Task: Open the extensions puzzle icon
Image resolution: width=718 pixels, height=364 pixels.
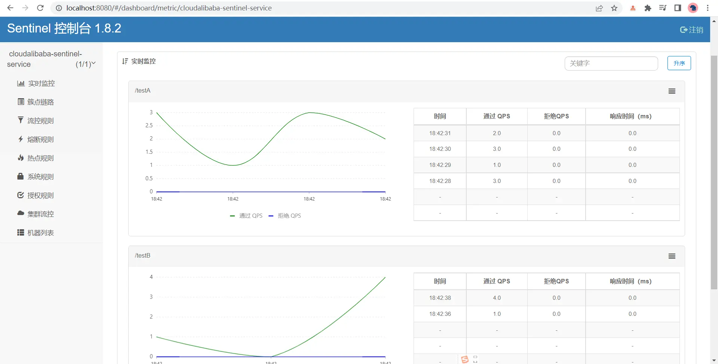Action: click(648, 8)
